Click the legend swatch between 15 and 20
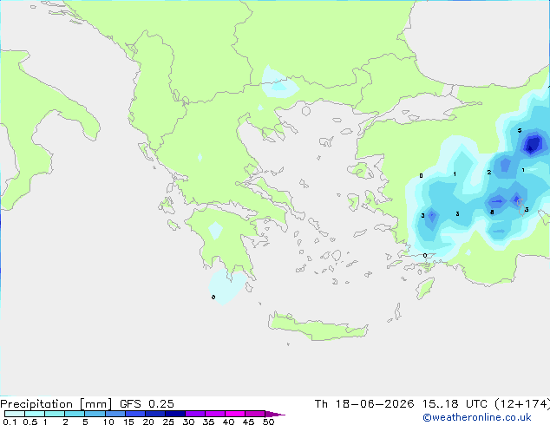Viewport: 550px width, 425px height. pos(134,414)
